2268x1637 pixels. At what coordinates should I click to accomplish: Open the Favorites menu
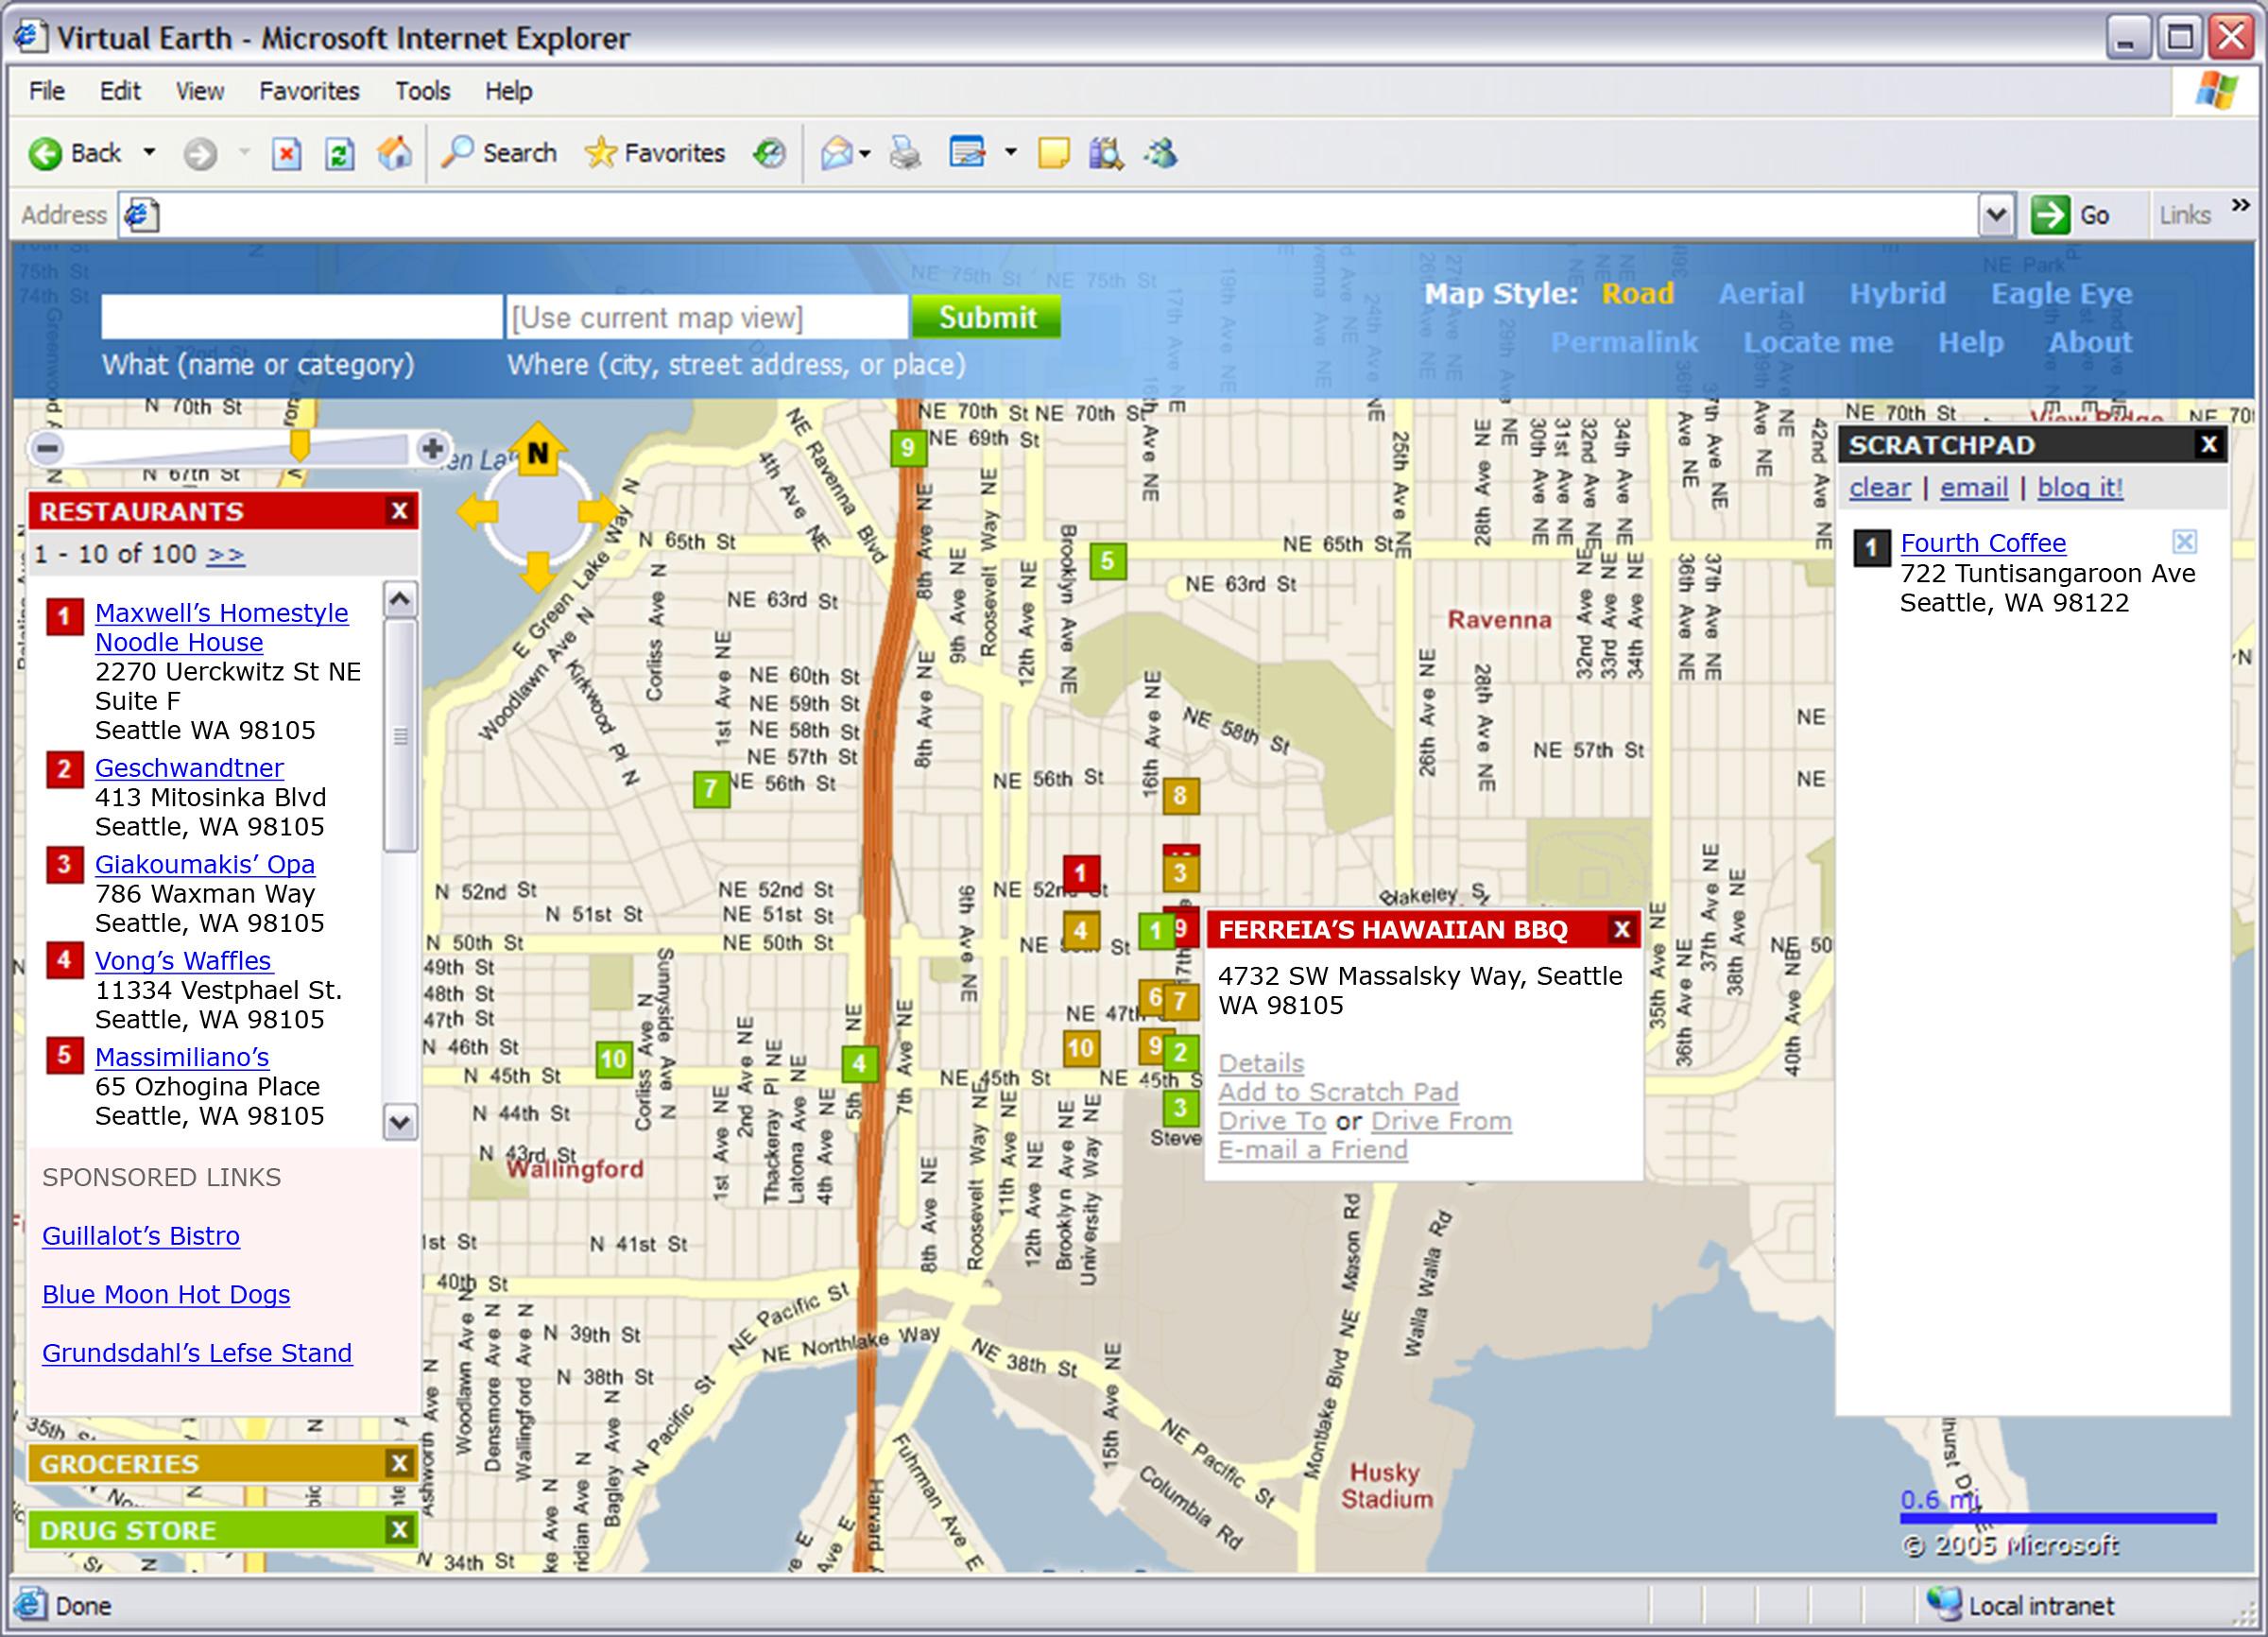coord(309,91)
